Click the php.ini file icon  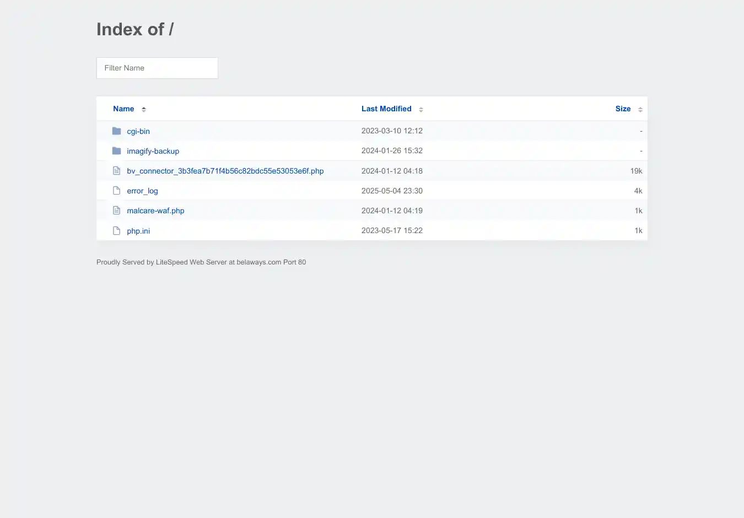pos(116,230)
